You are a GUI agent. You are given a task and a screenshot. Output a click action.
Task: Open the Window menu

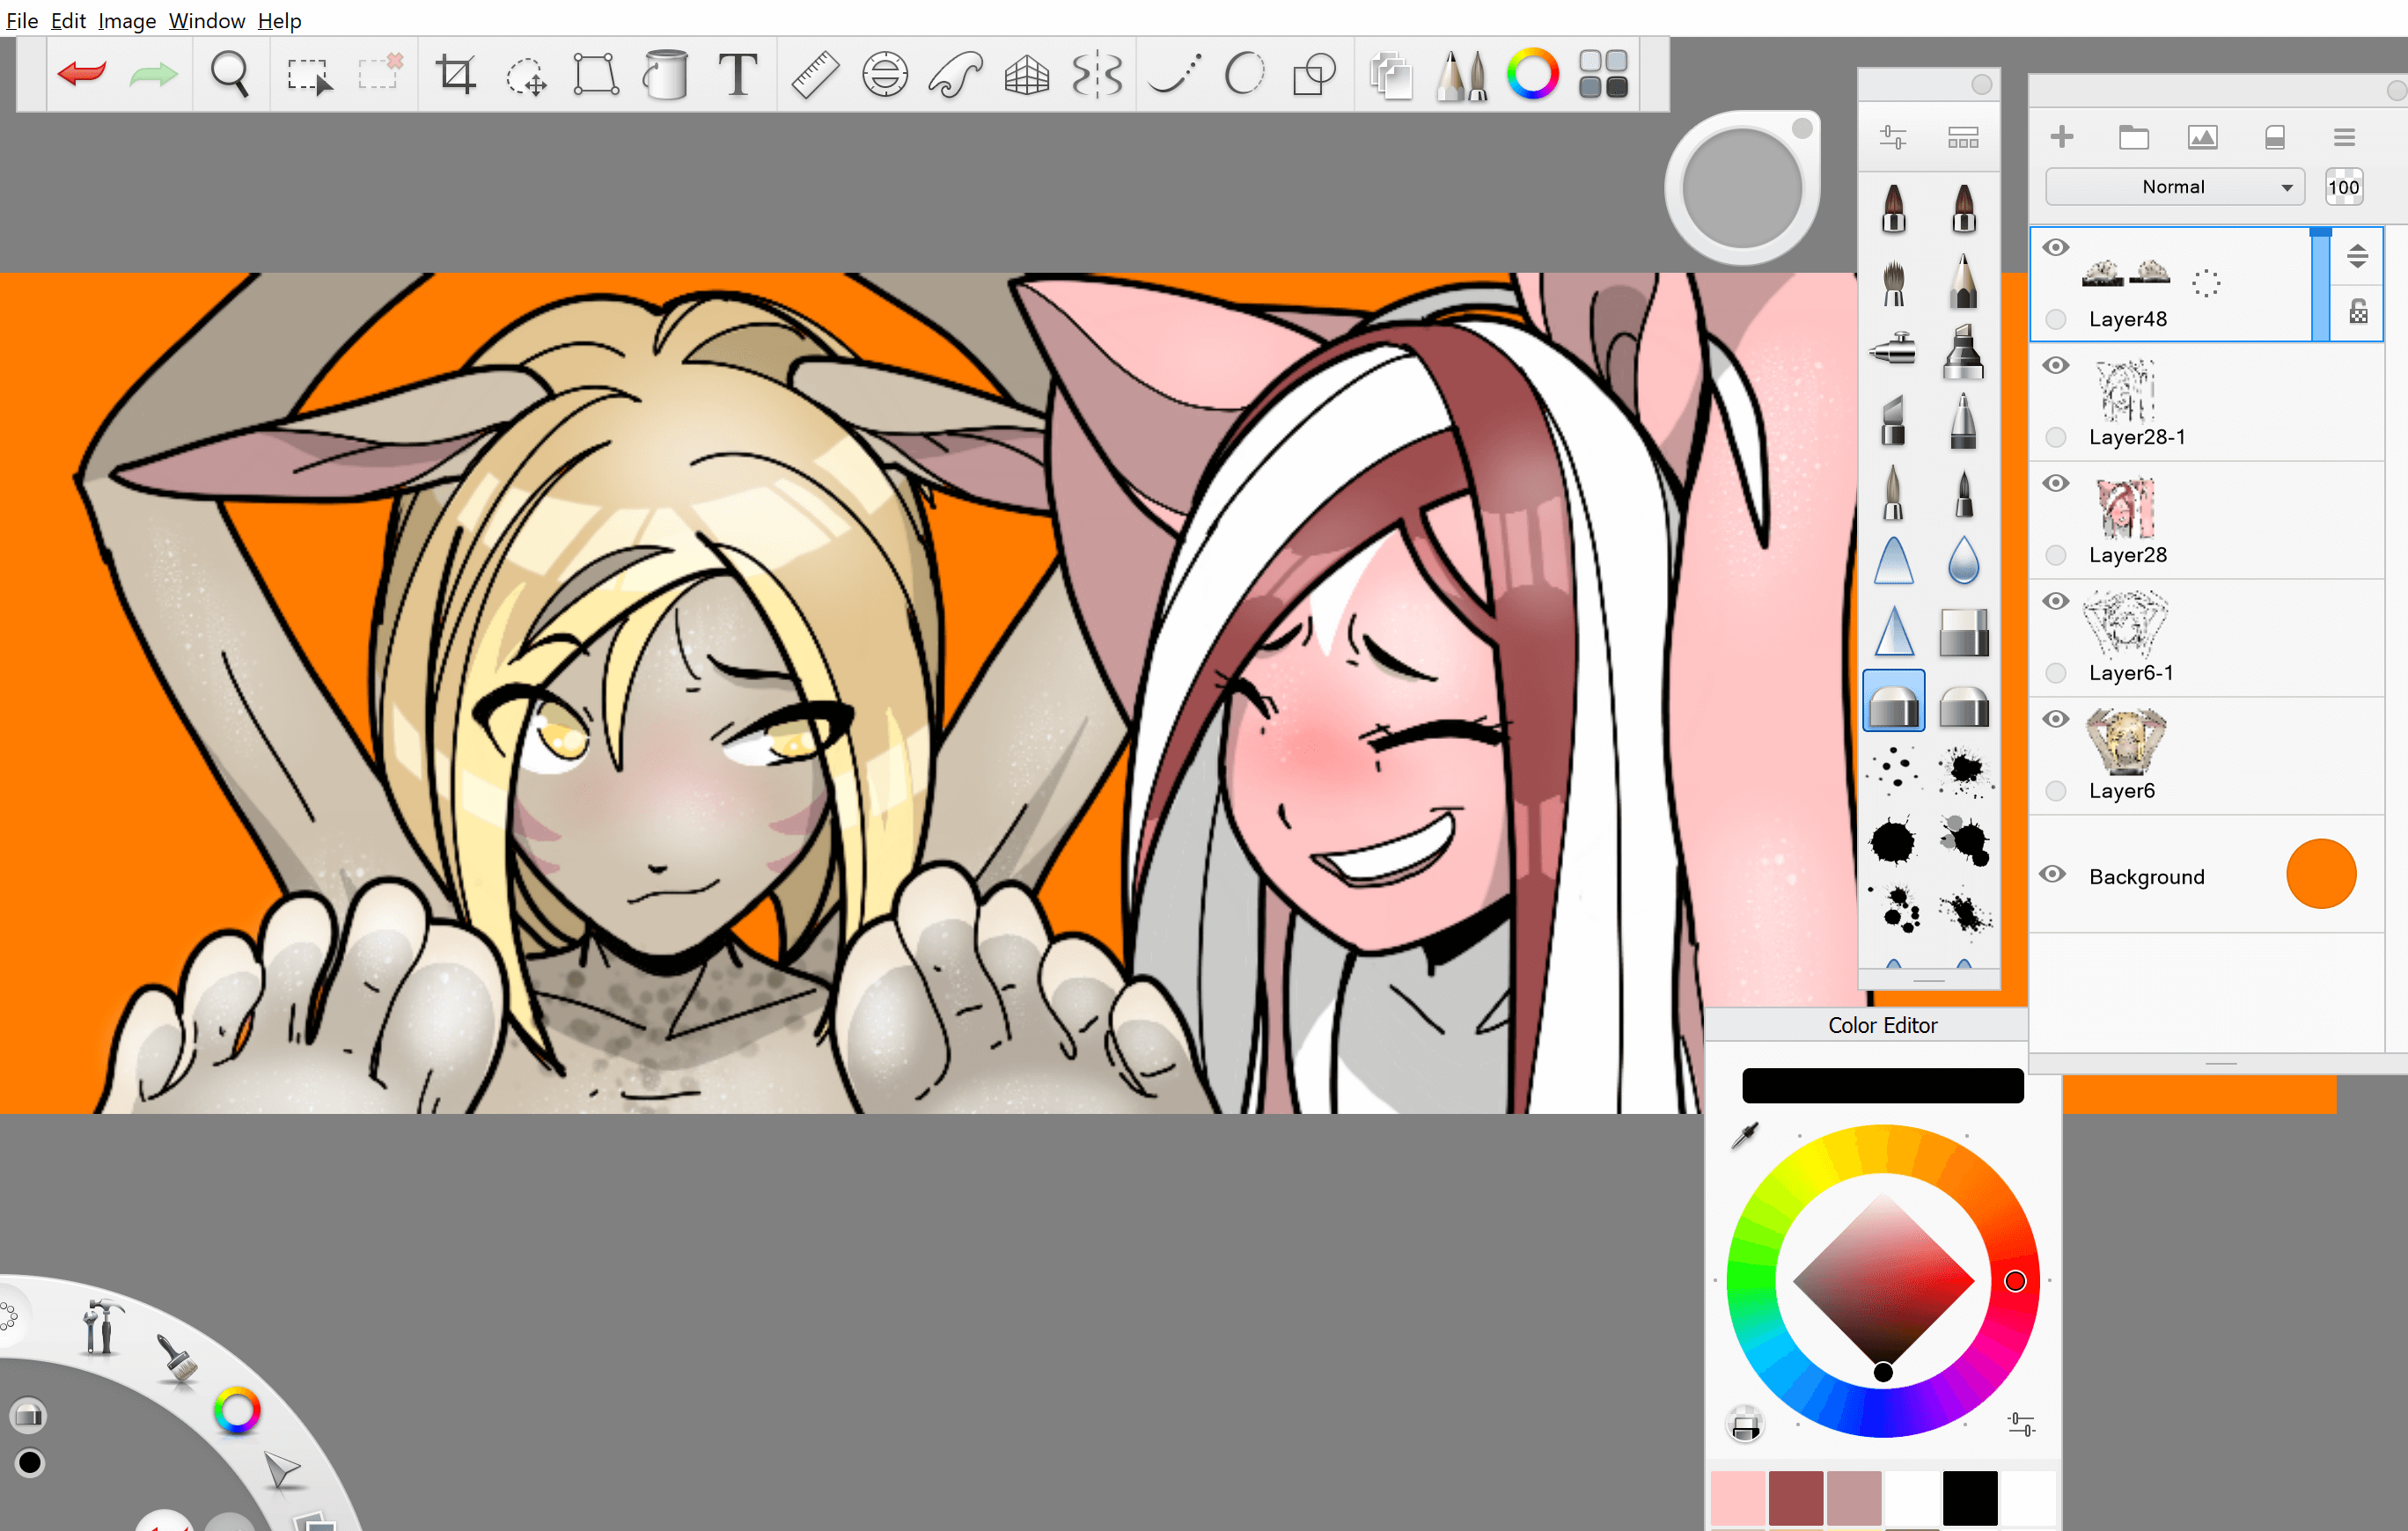pyautogui.click(x=206, y=20)
